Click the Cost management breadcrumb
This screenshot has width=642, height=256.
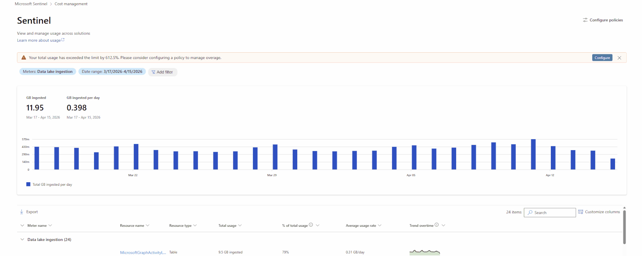coord(71,4)
